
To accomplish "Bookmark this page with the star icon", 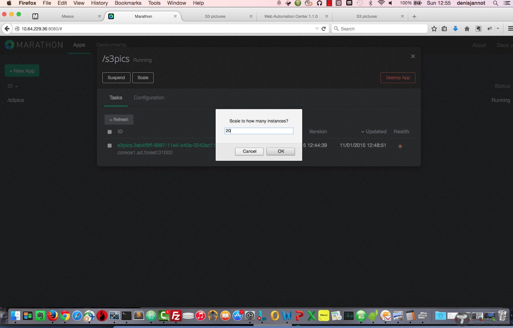I will coord(434,29).
